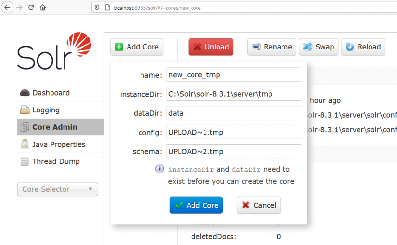Click the 'instanceDir:' field label
Screen dimensions: 397x245
coord(141,94)
